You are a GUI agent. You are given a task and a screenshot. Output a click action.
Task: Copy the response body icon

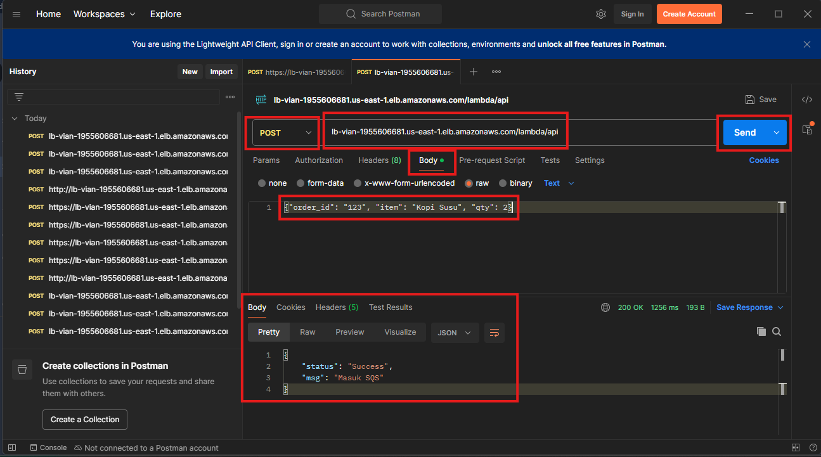761,331
